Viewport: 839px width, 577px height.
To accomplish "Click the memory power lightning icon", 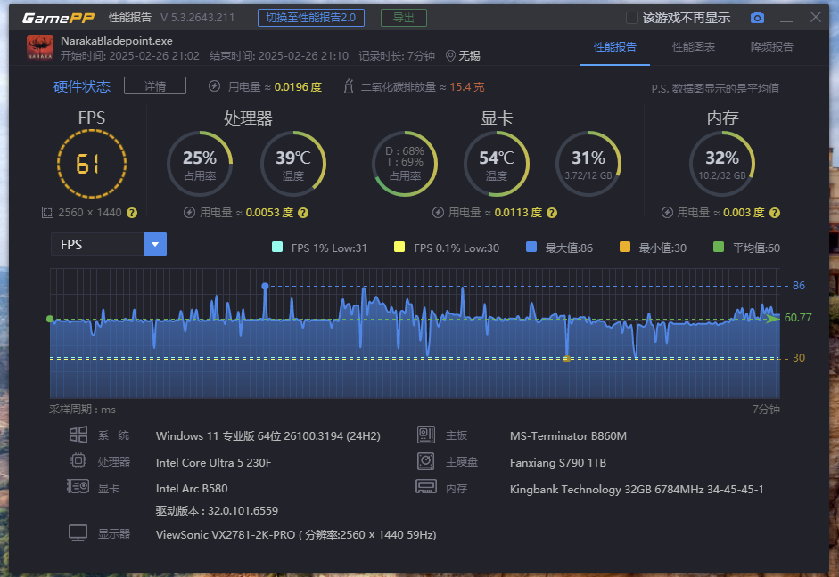I will tap(667, 213).
